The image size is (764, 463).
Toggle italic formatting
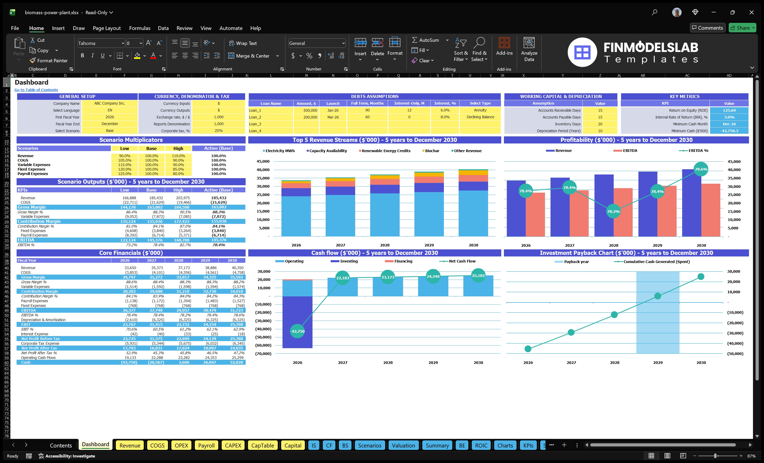(x=92, y=55)
